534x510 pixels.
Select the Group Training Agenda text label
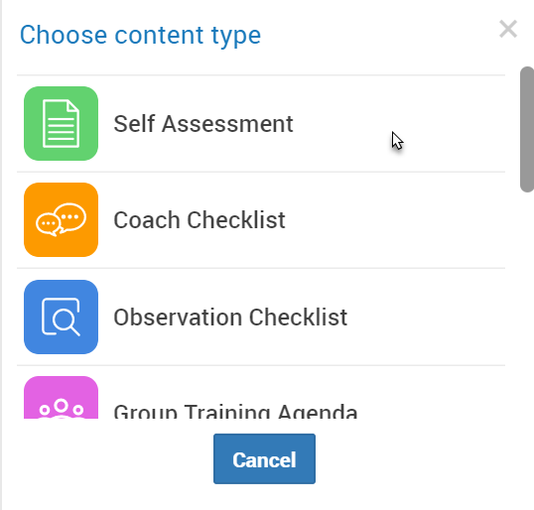[235, 411]
